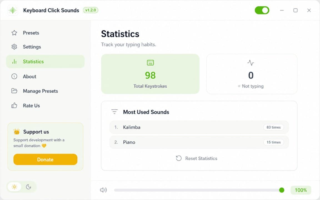Click the Statistics bar chart icon
This screenshot has width=320, height=200.
[x=14, y=61]
